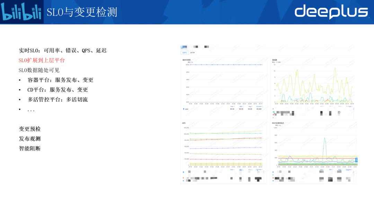Select the GRPC protocol tab

185,53
